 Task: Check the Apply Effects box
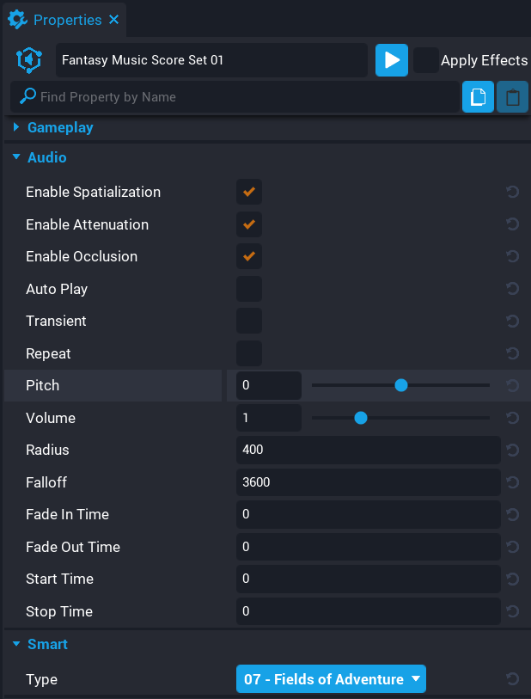(x=426, y=60)
